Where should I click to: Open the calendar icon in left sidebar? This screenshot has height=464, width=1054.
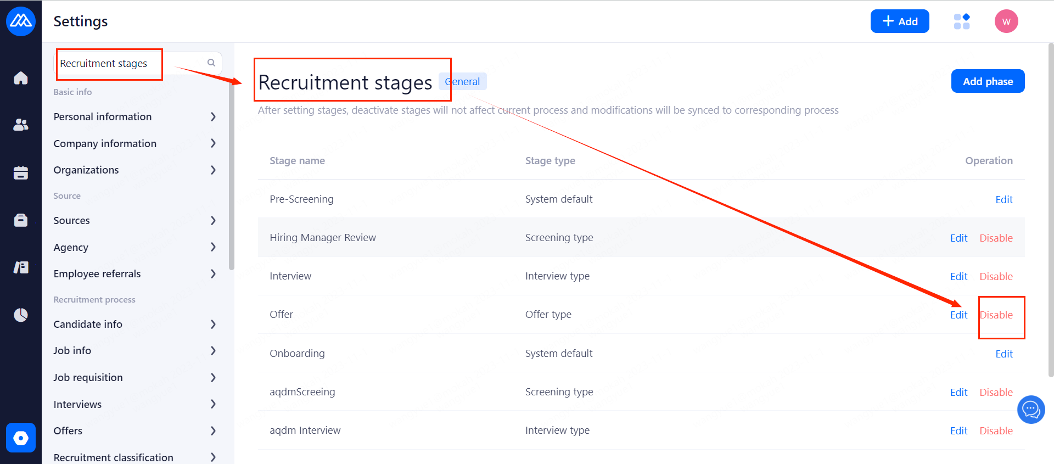coord(21,173)
